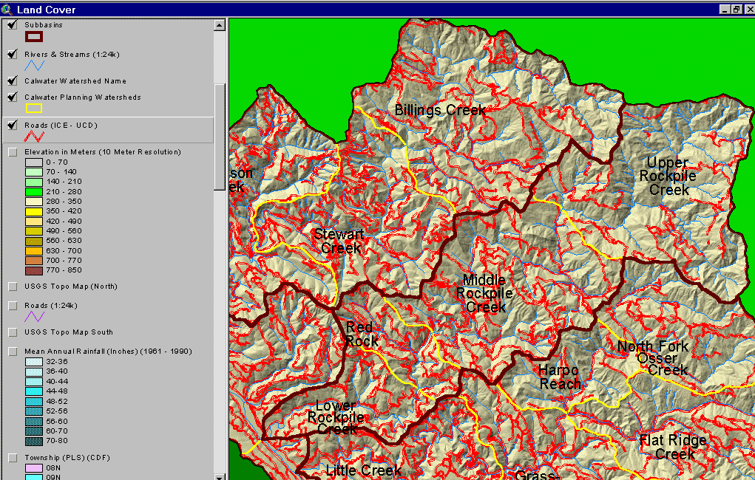Click the legend scrollbar up arrow

220,25
